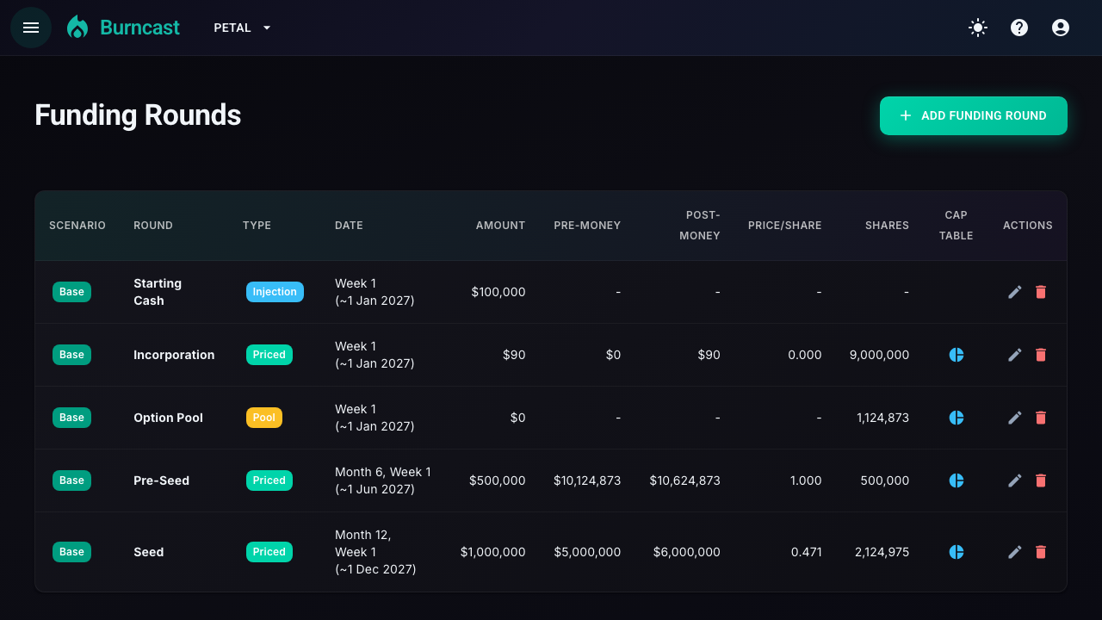The width and height of the screenshot is (1102, 620).
Task: Delete the Incorporation round
Action: 1041,355
